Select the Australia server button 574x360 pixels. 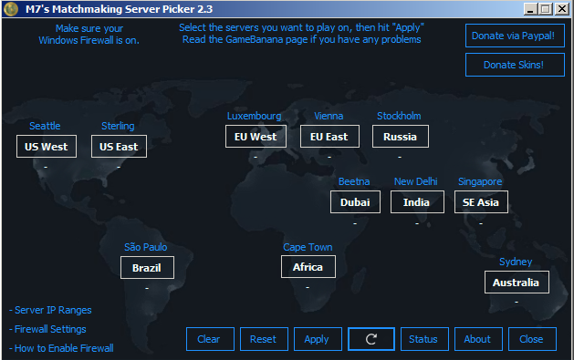(517, 283)
